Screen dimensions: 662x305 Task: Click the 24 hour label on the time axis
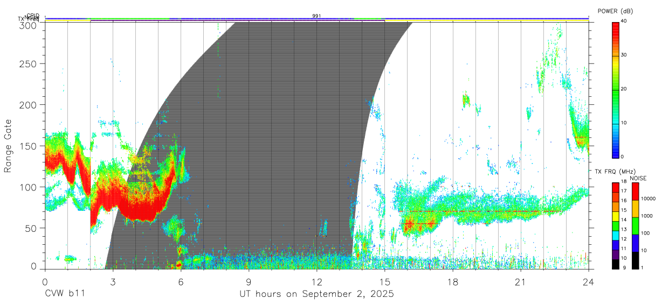coord(589,281)
